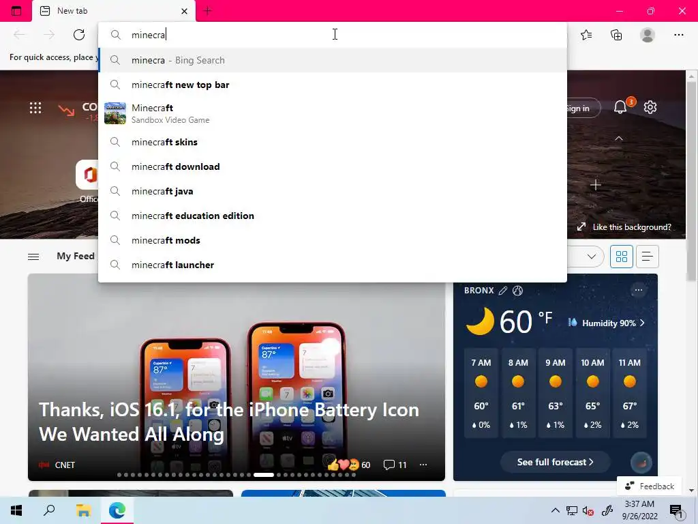Viewport: 698px width, 524px height.
Task: Choose minecraft download suggestion
Action: pyautogui.click(x=333, y=166)
